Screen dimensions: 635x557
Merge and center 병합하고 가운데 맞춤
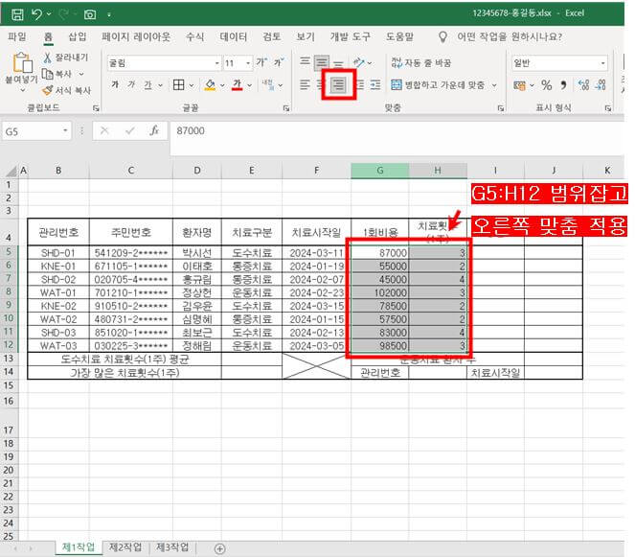pos(438,84)
